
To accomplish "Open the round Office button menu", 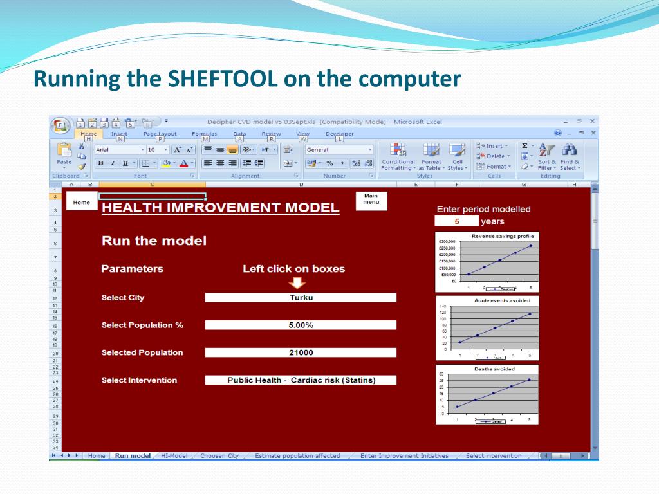I will click(x=60, y=125).
